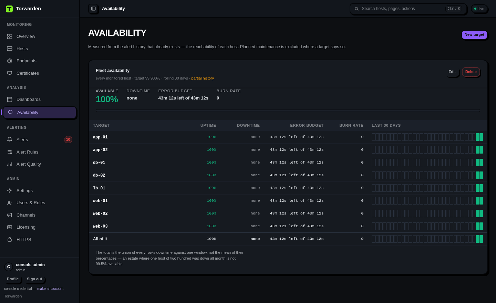Image resolution: width=496 pixels, height=303 pixels.
Task: Open Hosts via its server icon
Action: [x=10, y=49]
